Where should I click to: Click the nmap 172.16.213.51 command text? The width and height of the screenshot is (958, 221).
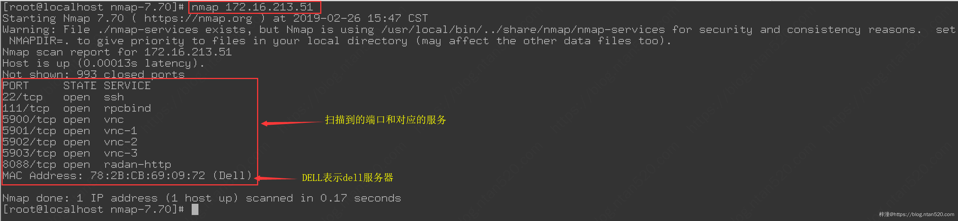point(252,7)
